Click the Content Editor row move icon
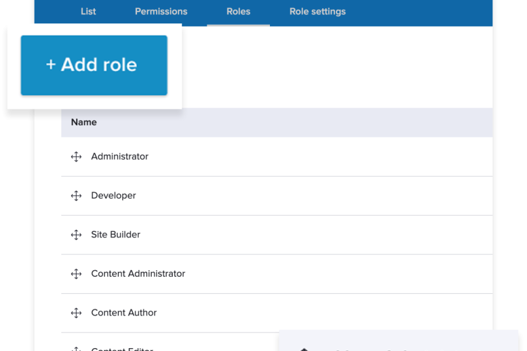This screenshot has width=527, height=351. tap(76, 349)
